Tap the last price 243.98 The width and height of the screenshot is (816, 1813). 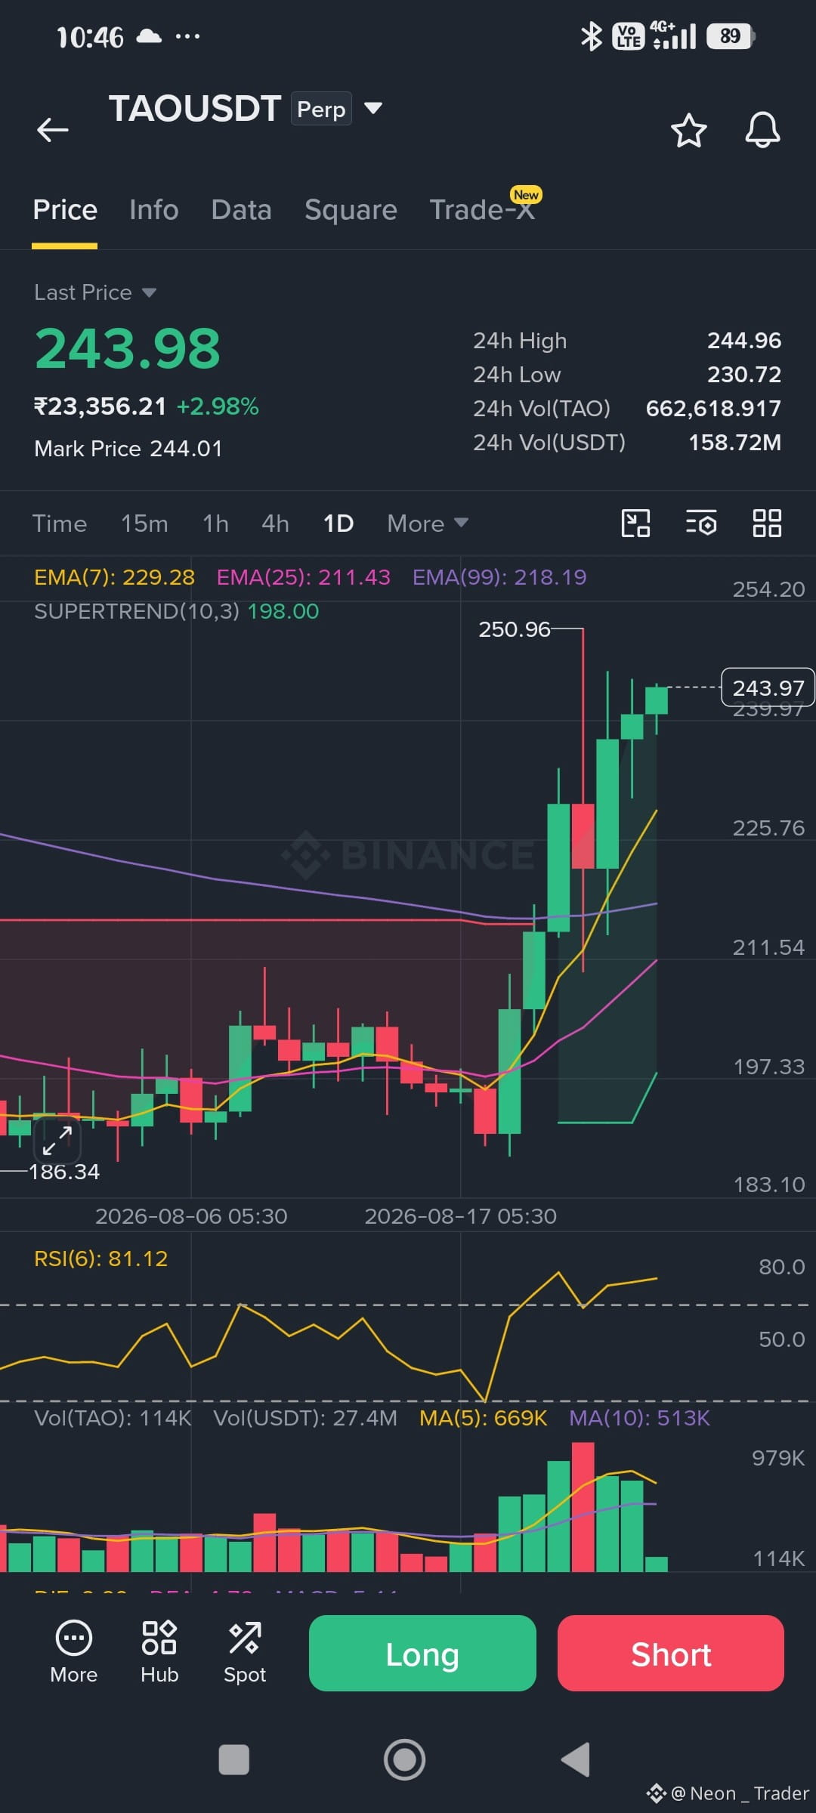[x=128, y=348]
